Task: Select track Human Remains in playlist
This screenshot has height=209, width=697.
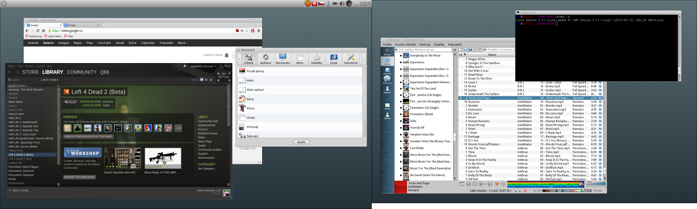Action: (x=479, y=121)
